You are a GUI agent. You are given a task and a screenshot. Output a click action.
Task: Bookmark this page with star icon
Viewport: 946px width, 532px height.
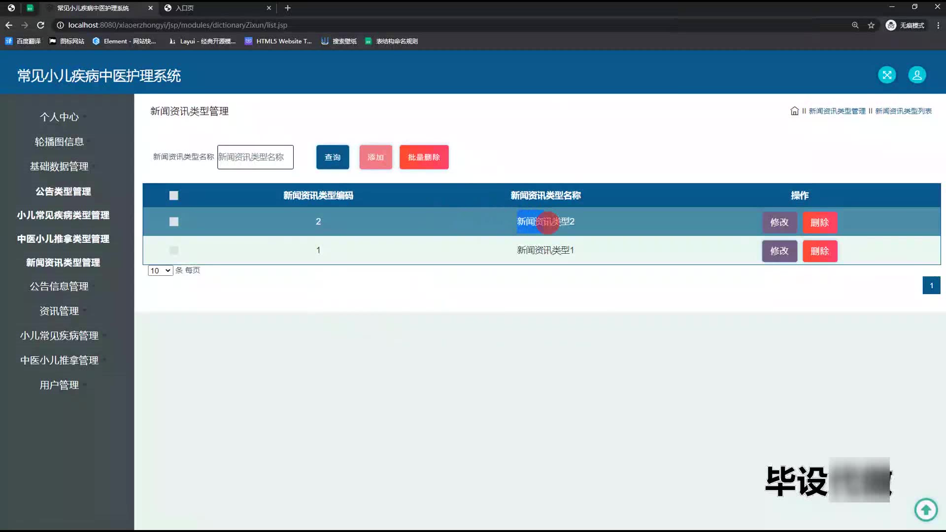pyautogui.click(x=871, y=25)
